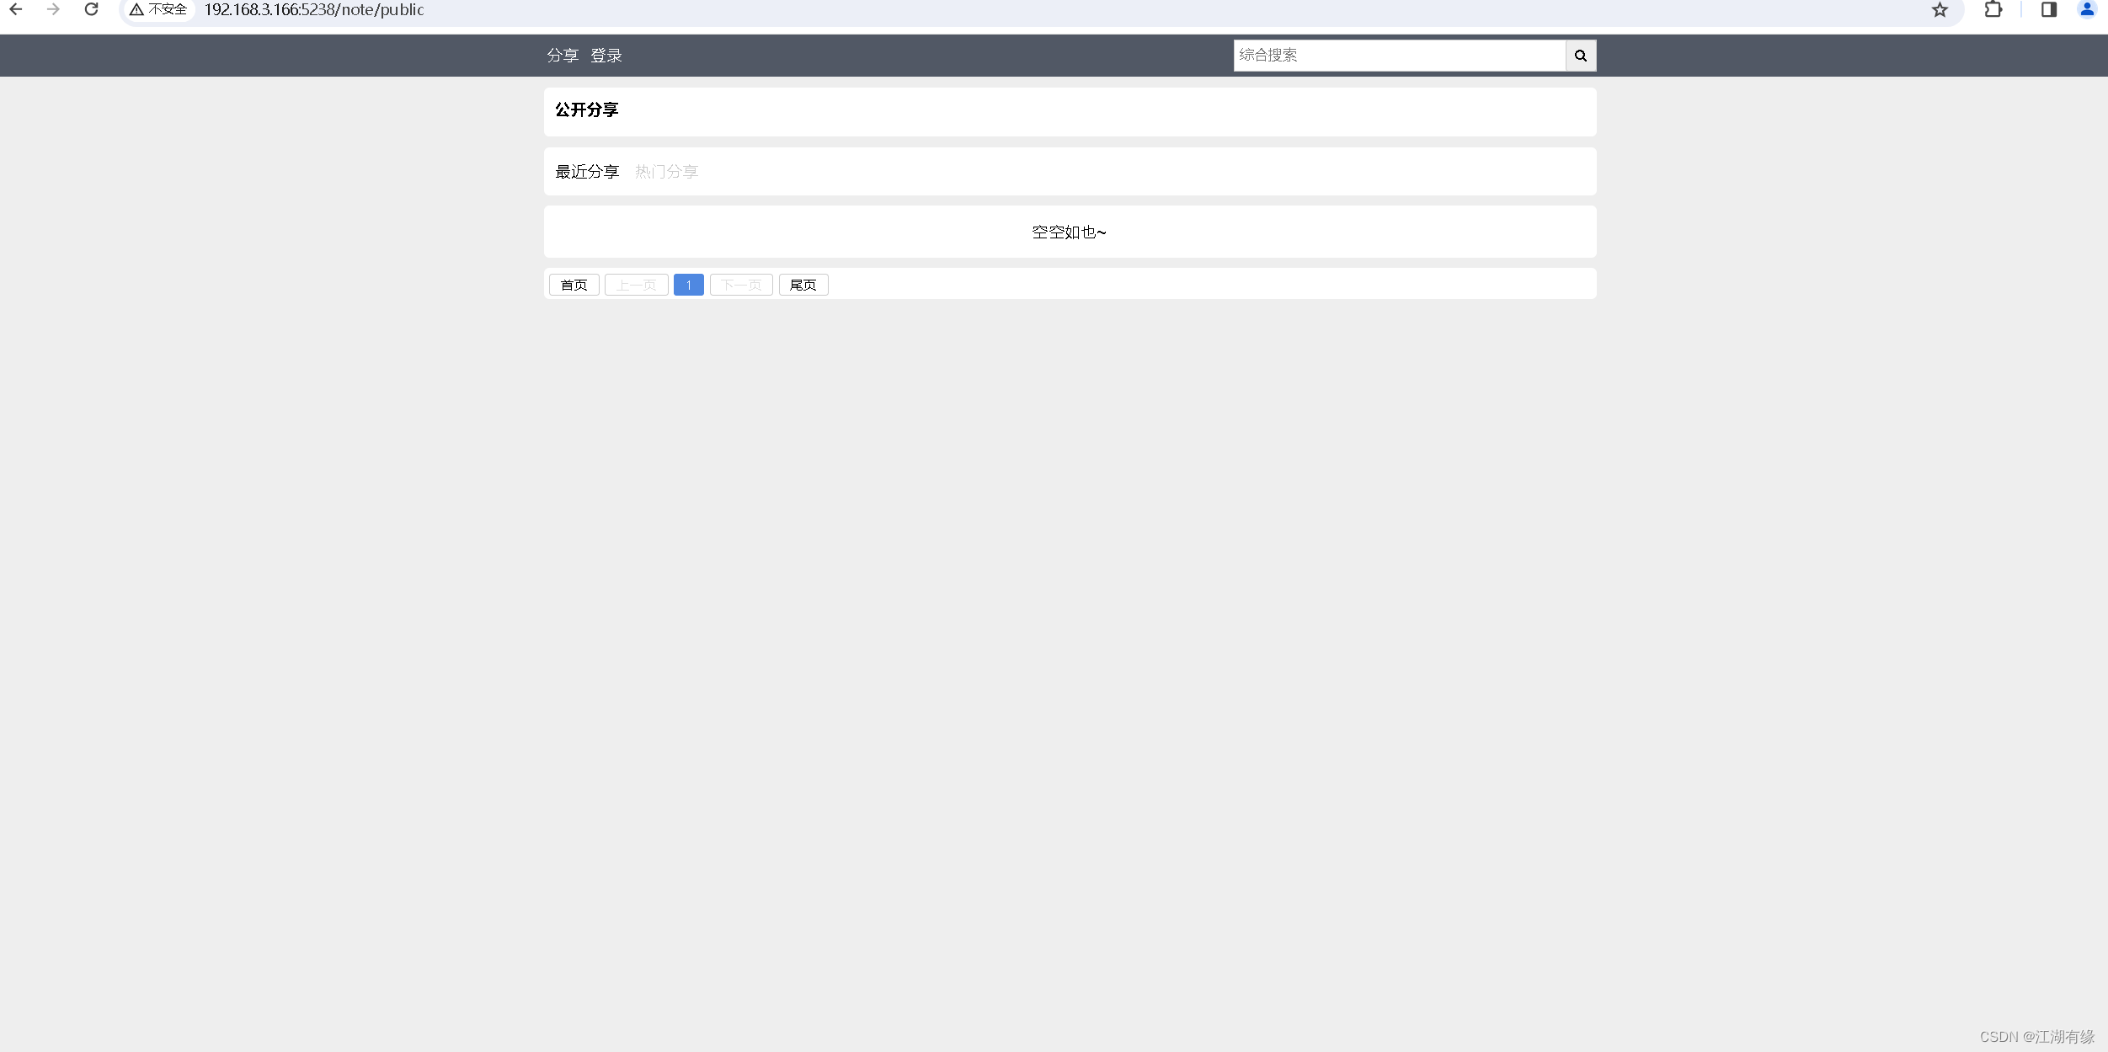This screenshot has width=2108, height=1052.
Task: Click the 上一页 pagination button
Action: click(x=636, y=284)
